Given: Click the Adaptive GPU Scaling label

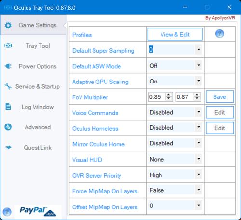Looking at the screenshot, I should click(100, 82).
